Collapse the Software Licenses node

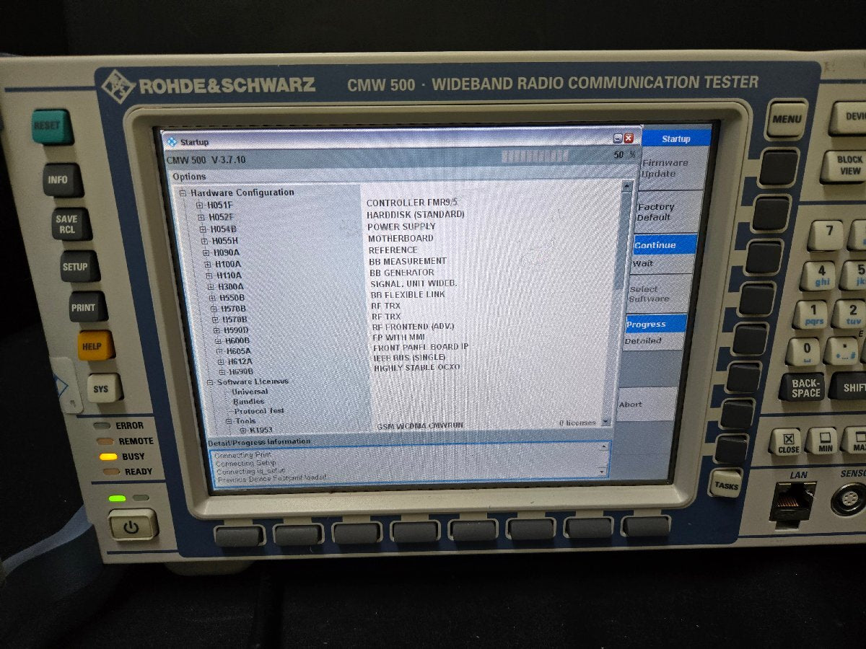click(x=210, y=382)
